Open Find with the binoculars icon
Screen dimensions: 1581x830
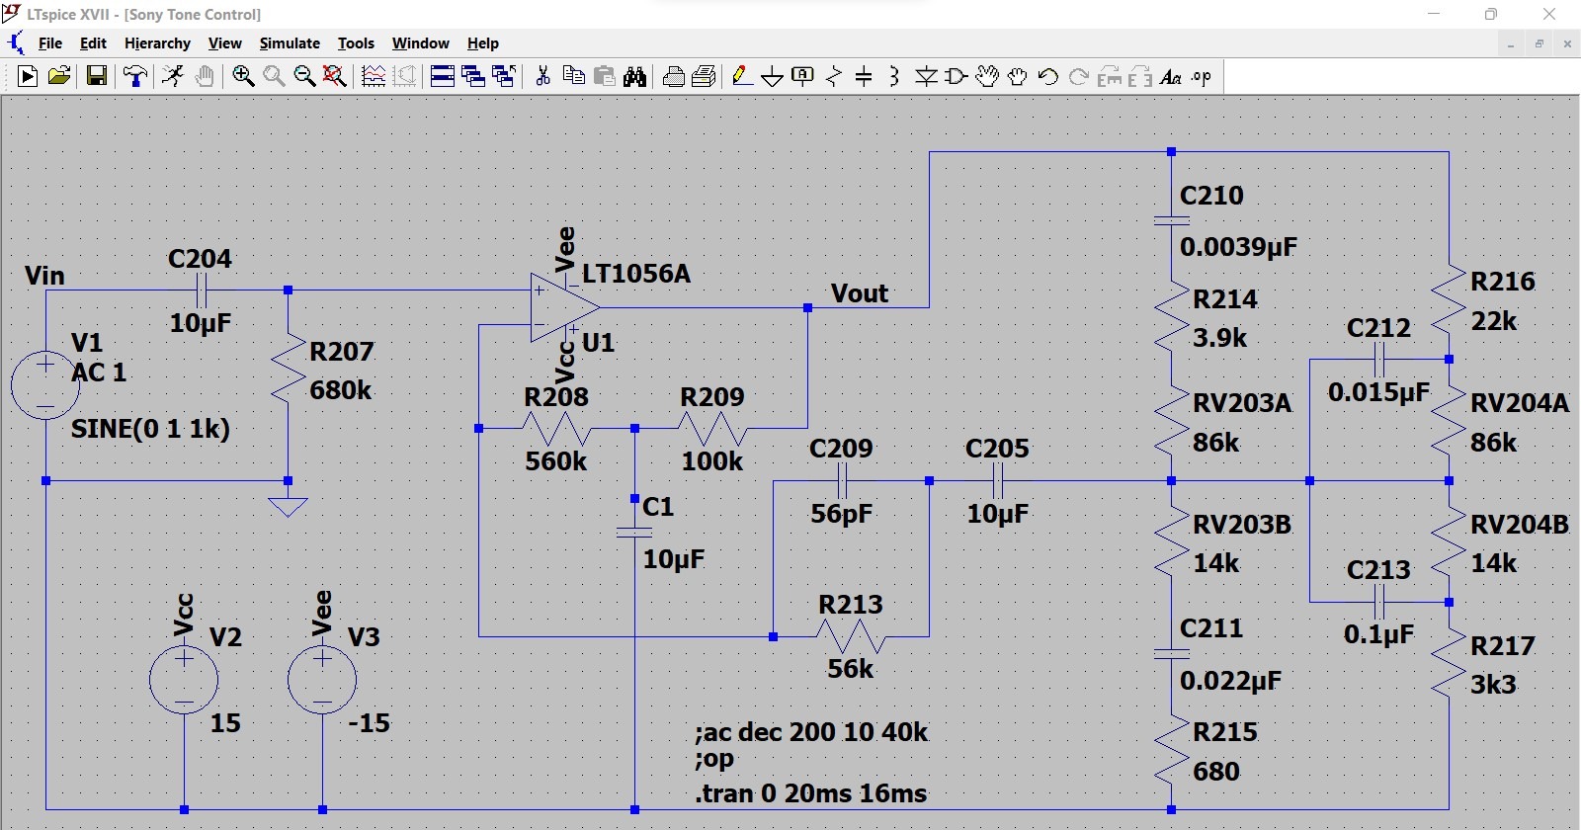click(634, 76)
